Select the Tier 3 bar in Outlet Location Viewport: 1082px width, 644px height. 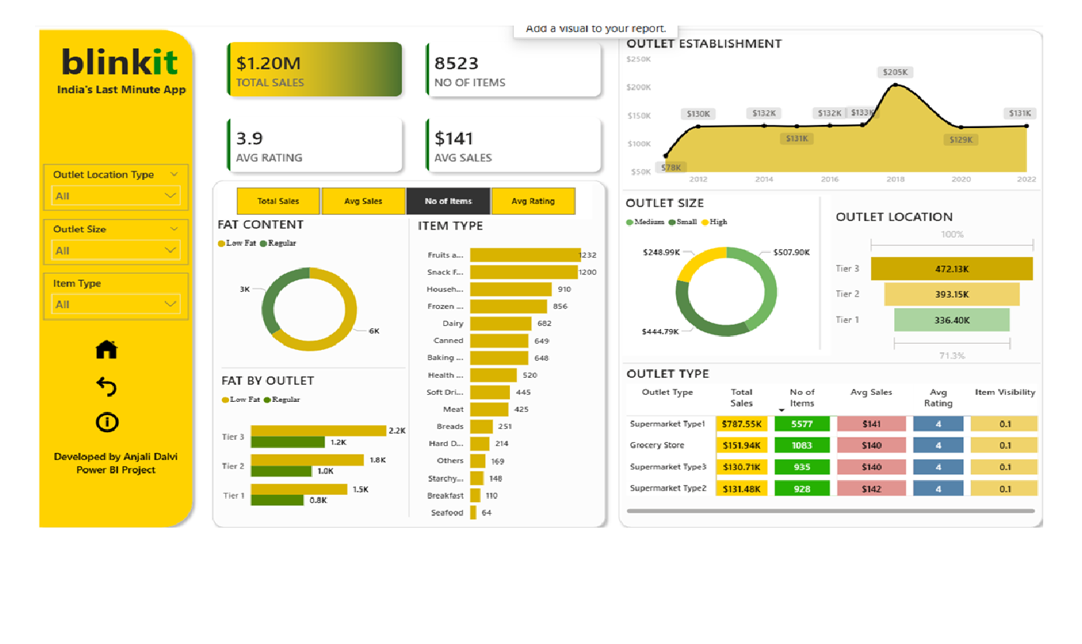[x=952, y=268]
